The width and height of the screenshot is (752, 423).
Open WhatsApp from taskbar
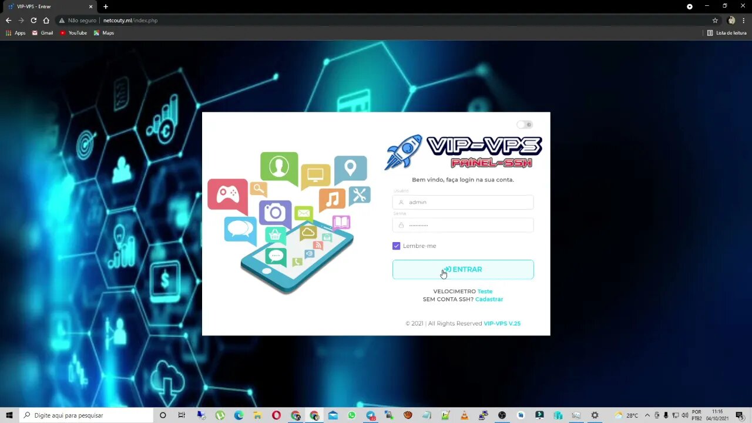click(x=352, y=415)
